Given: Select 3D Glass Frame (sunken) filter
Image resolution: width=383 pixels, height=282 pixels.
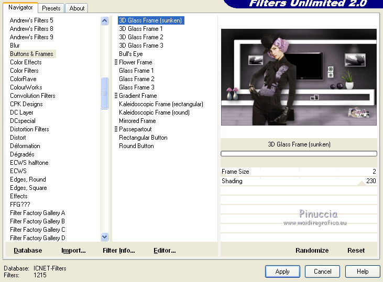Looking at the screenshot, I should pyautogui.click(x=151, y=20).
